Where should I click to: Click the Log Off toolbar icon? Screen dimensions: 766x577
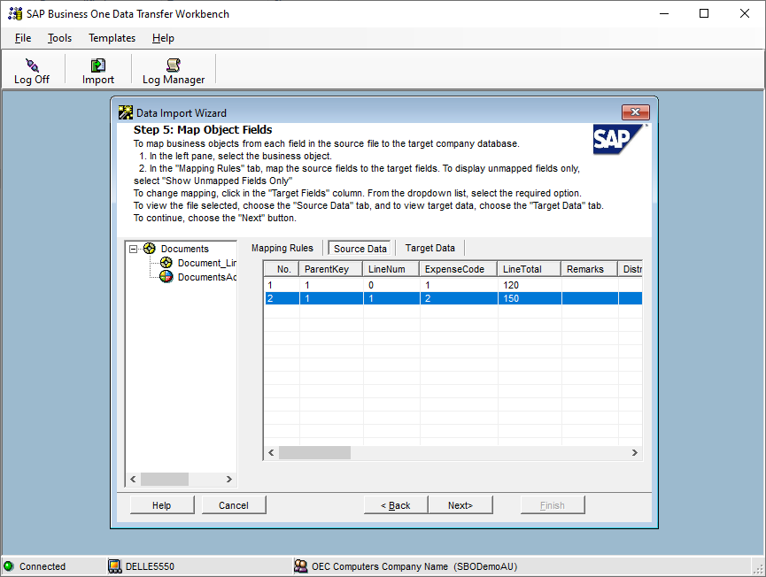point(32,65)
